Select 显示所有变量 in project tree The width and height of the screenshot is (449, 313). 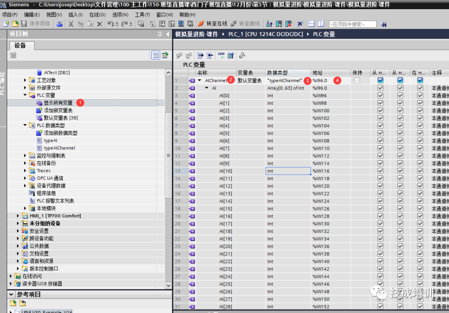(x=58, y=103)
